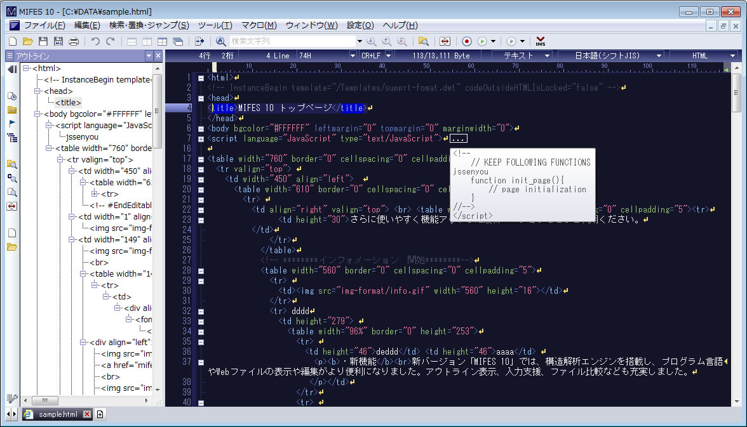
Task: Switch to the sample.html document tab
Action: click(x=58, y=414)
